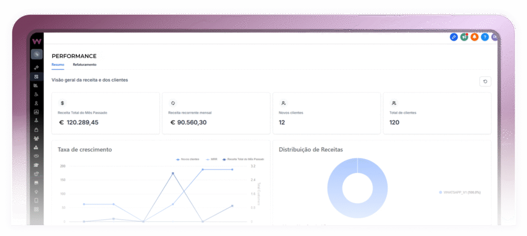This screenshot has width=527, height=236.
Task: Open the green megaphone announcements icon
Action: tap(464, 37)
